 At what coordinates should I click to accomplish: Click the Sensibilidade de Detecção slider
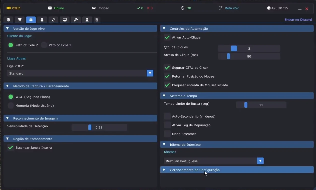pos(99,128)
